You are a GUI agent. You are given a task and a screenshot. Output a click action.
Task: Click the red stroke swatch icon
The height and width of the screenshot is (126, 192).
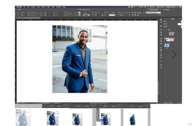click(x=80, y=15)
